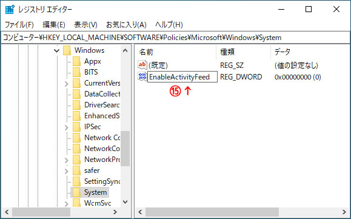
Task: Select the (既定) value name
Action: click(158, 66)
